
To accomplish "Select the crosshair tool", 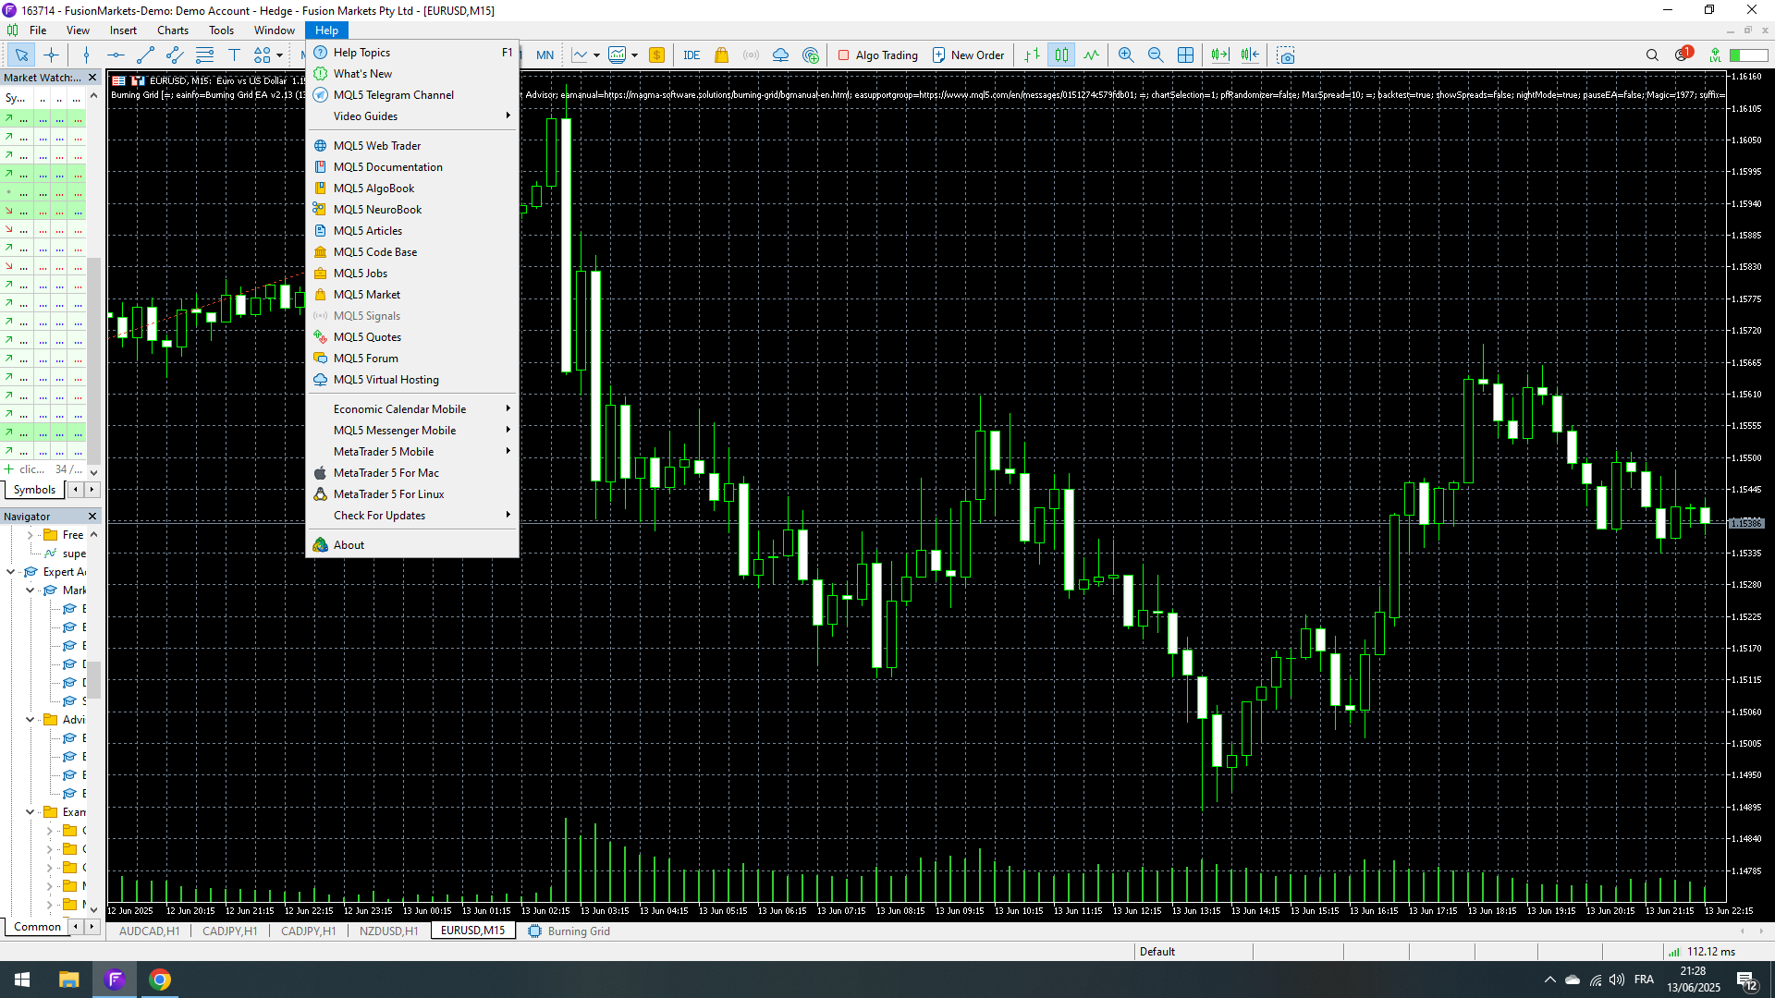I will point(51,55).
